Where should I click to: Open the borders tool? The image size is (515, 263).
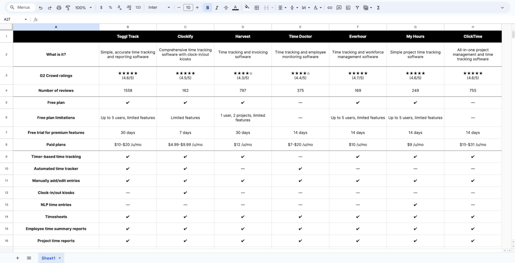[x=257, y=7]
